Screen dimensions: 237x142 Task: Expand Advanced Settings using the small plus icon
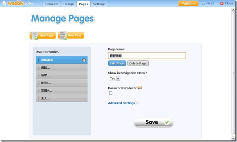(x=137, y=103)
